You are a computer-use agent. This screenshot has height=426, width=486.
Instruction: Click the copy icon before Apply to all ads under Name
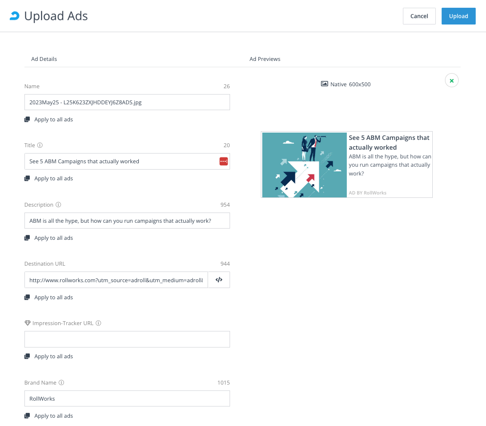pos(28,119)
